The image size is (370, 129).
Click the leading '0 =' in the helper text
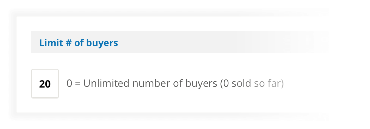pos(74,84)
